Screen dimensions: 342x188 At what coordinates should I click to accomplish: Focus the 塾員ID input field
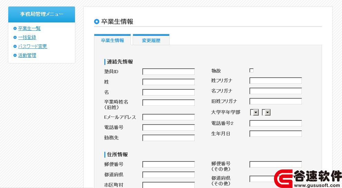[x=168, y=71]
